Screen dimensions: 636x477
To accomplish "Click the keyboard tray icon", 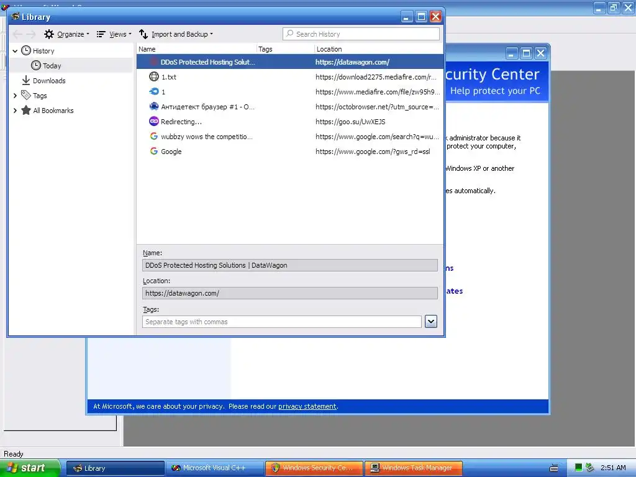I will pyautogui.click(x=553, y=468).
